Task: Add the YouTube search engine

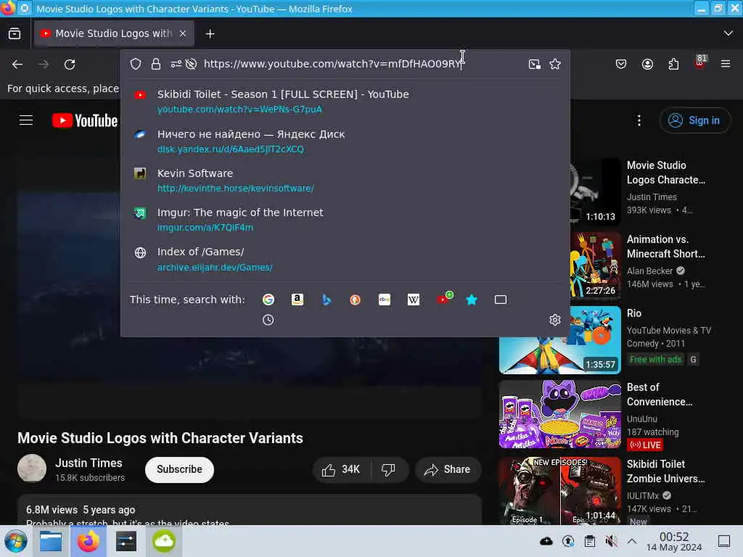Action: [444, 298]
